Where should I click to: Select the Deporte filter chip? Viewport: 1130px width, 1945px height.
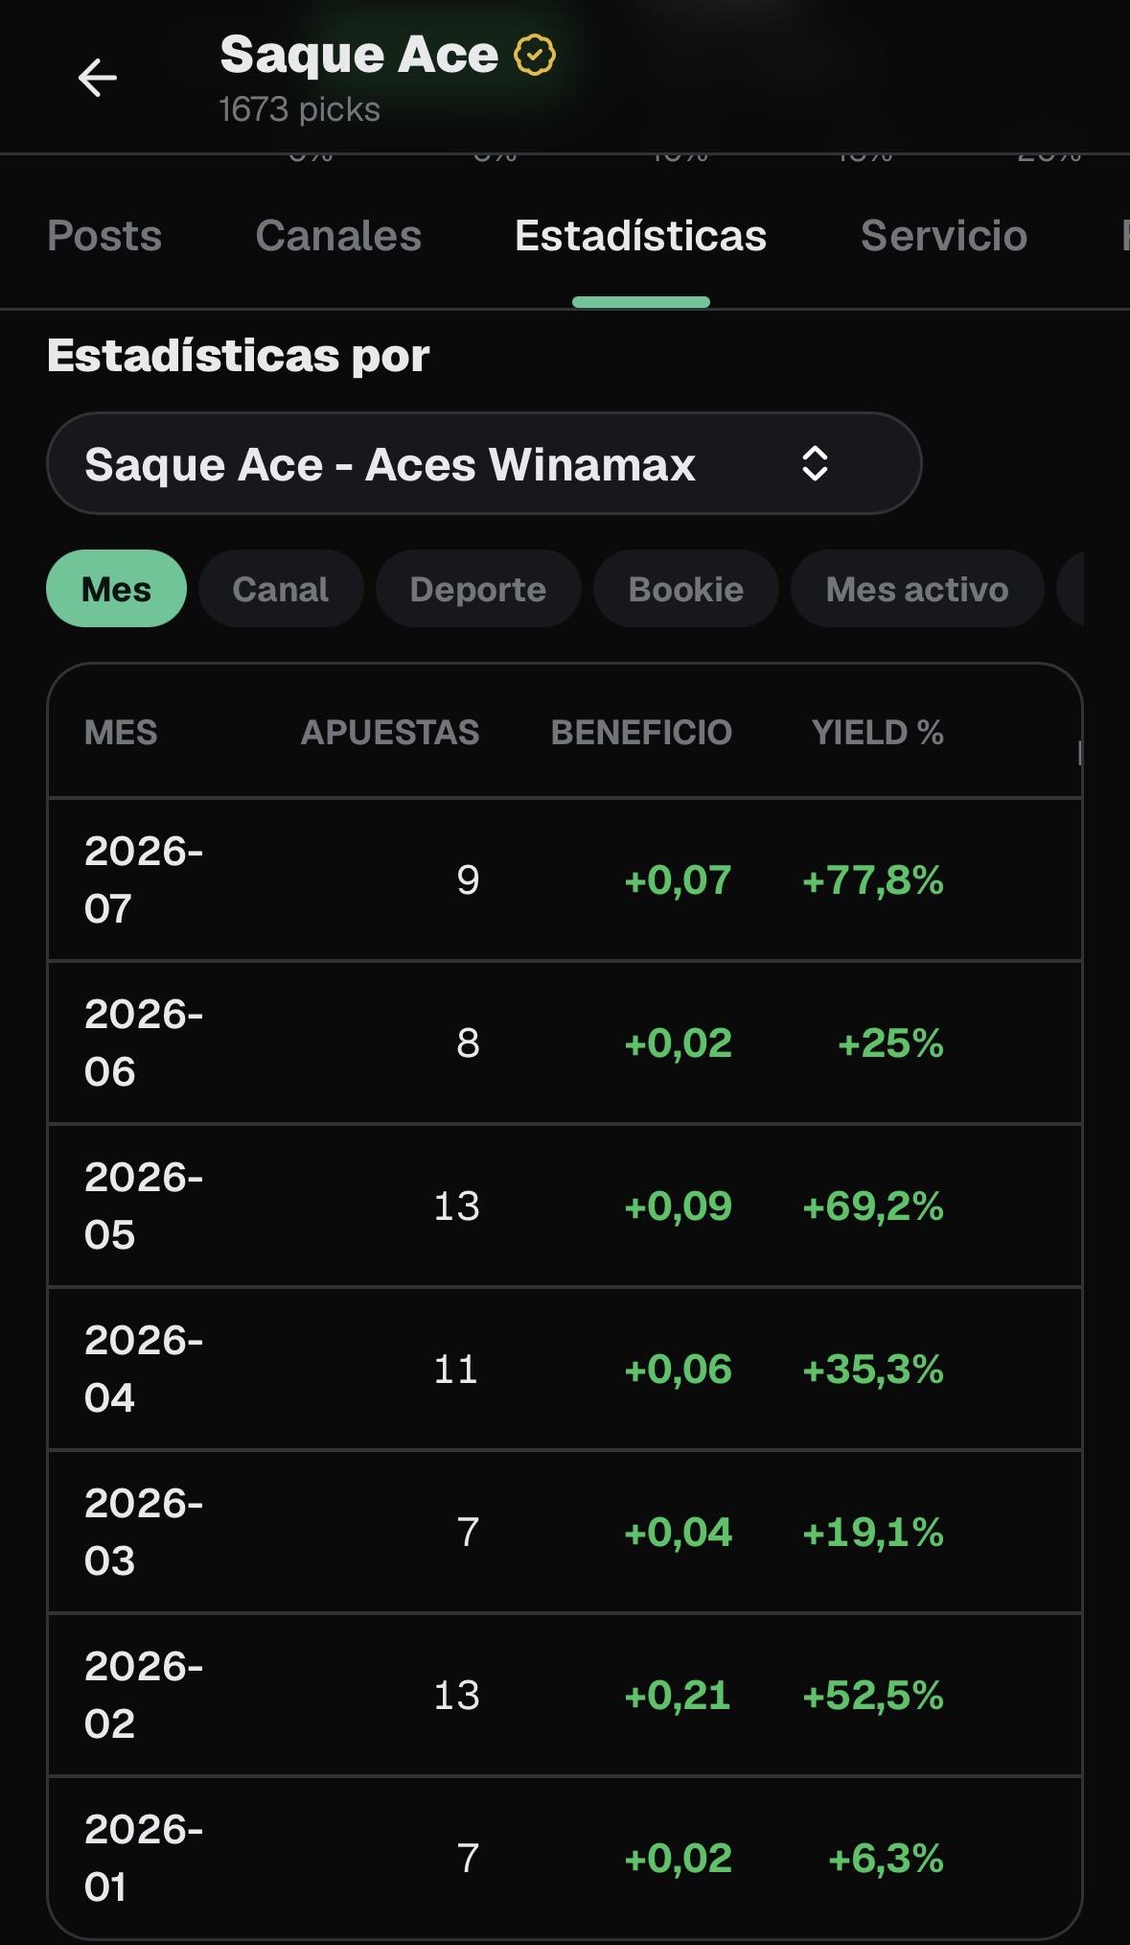tap(478, 589)
